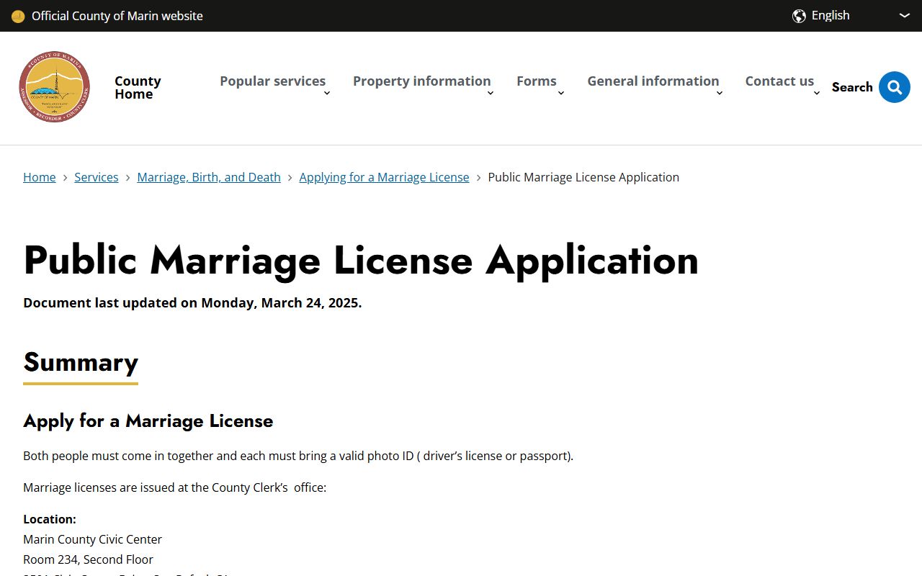Screen dimensions: 922x576
Task: Click the Location: label
Action: click(x=50, y=519)
